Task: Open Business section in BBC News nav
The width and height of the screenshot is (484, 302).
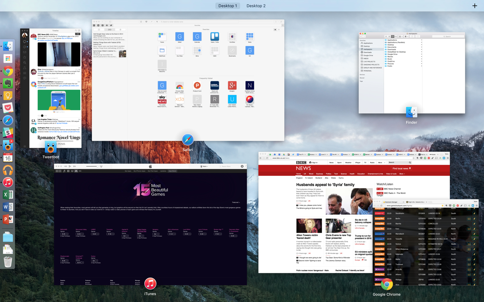Action: tap(319, 174)
